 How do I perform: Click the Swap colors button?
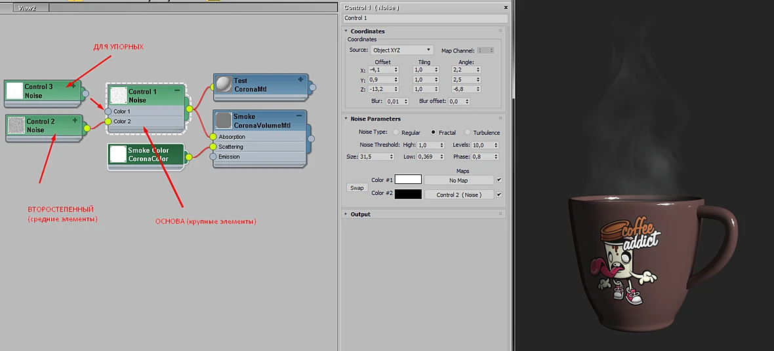click(x=357, y=188)
